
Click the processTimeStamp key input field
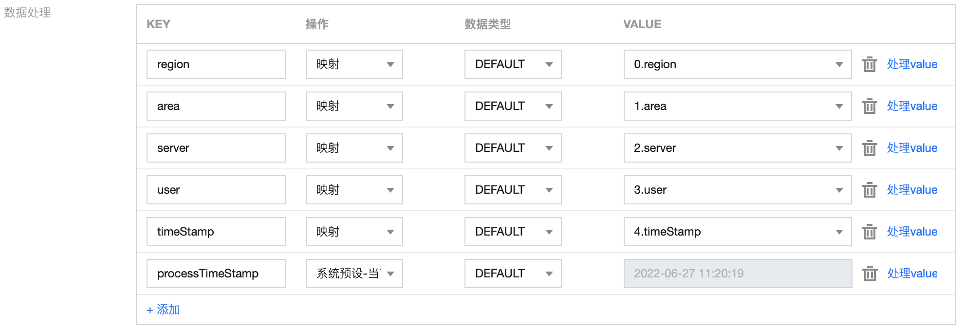[x=216, y=274]
